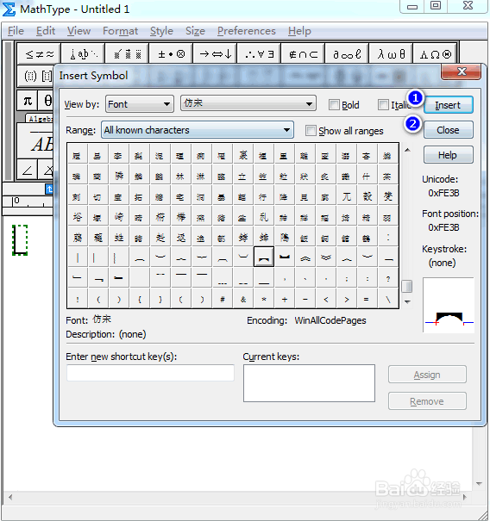This screenshot has width=490, height=521.
Task: Click the Remove shortcut button
Action: coord(427,401)
